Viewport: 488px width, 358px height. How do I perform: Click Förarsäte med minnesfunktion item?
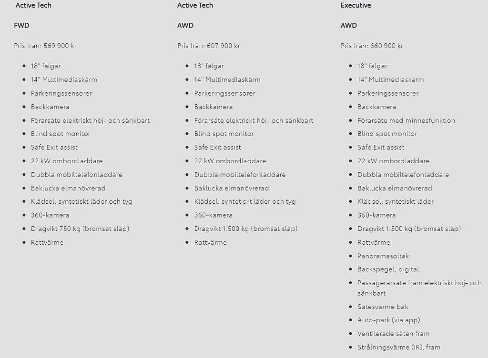pos(406,121)
